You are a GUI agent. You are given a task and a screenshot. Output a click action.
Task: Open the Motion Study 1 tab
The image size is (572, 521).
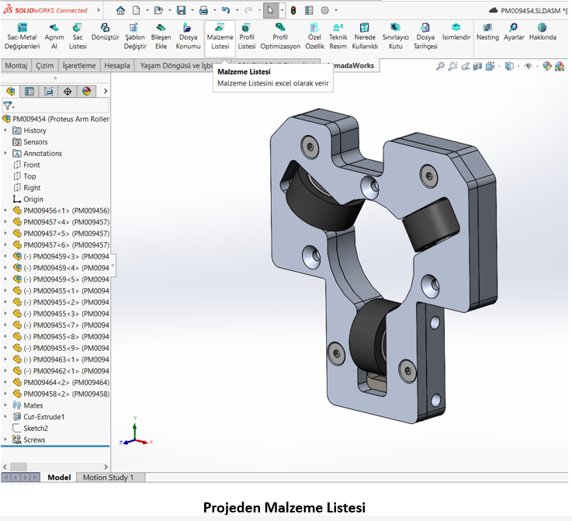(108, 478)
